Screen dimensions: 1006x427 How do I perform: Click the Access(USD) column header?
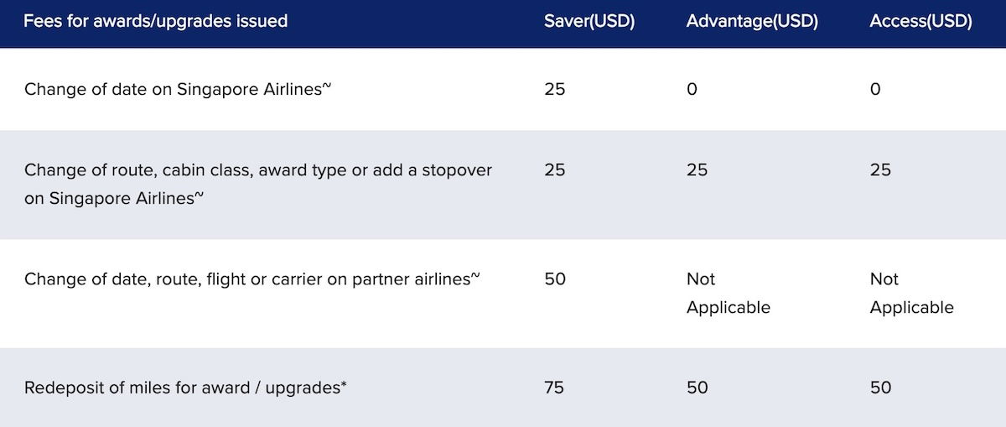point(920,22)
